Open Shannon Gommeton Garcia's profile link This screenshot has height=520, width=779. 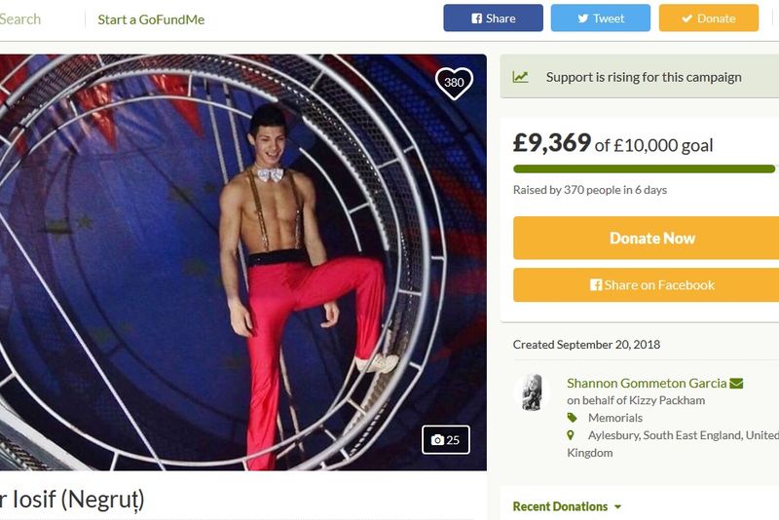tap(647, 383)
